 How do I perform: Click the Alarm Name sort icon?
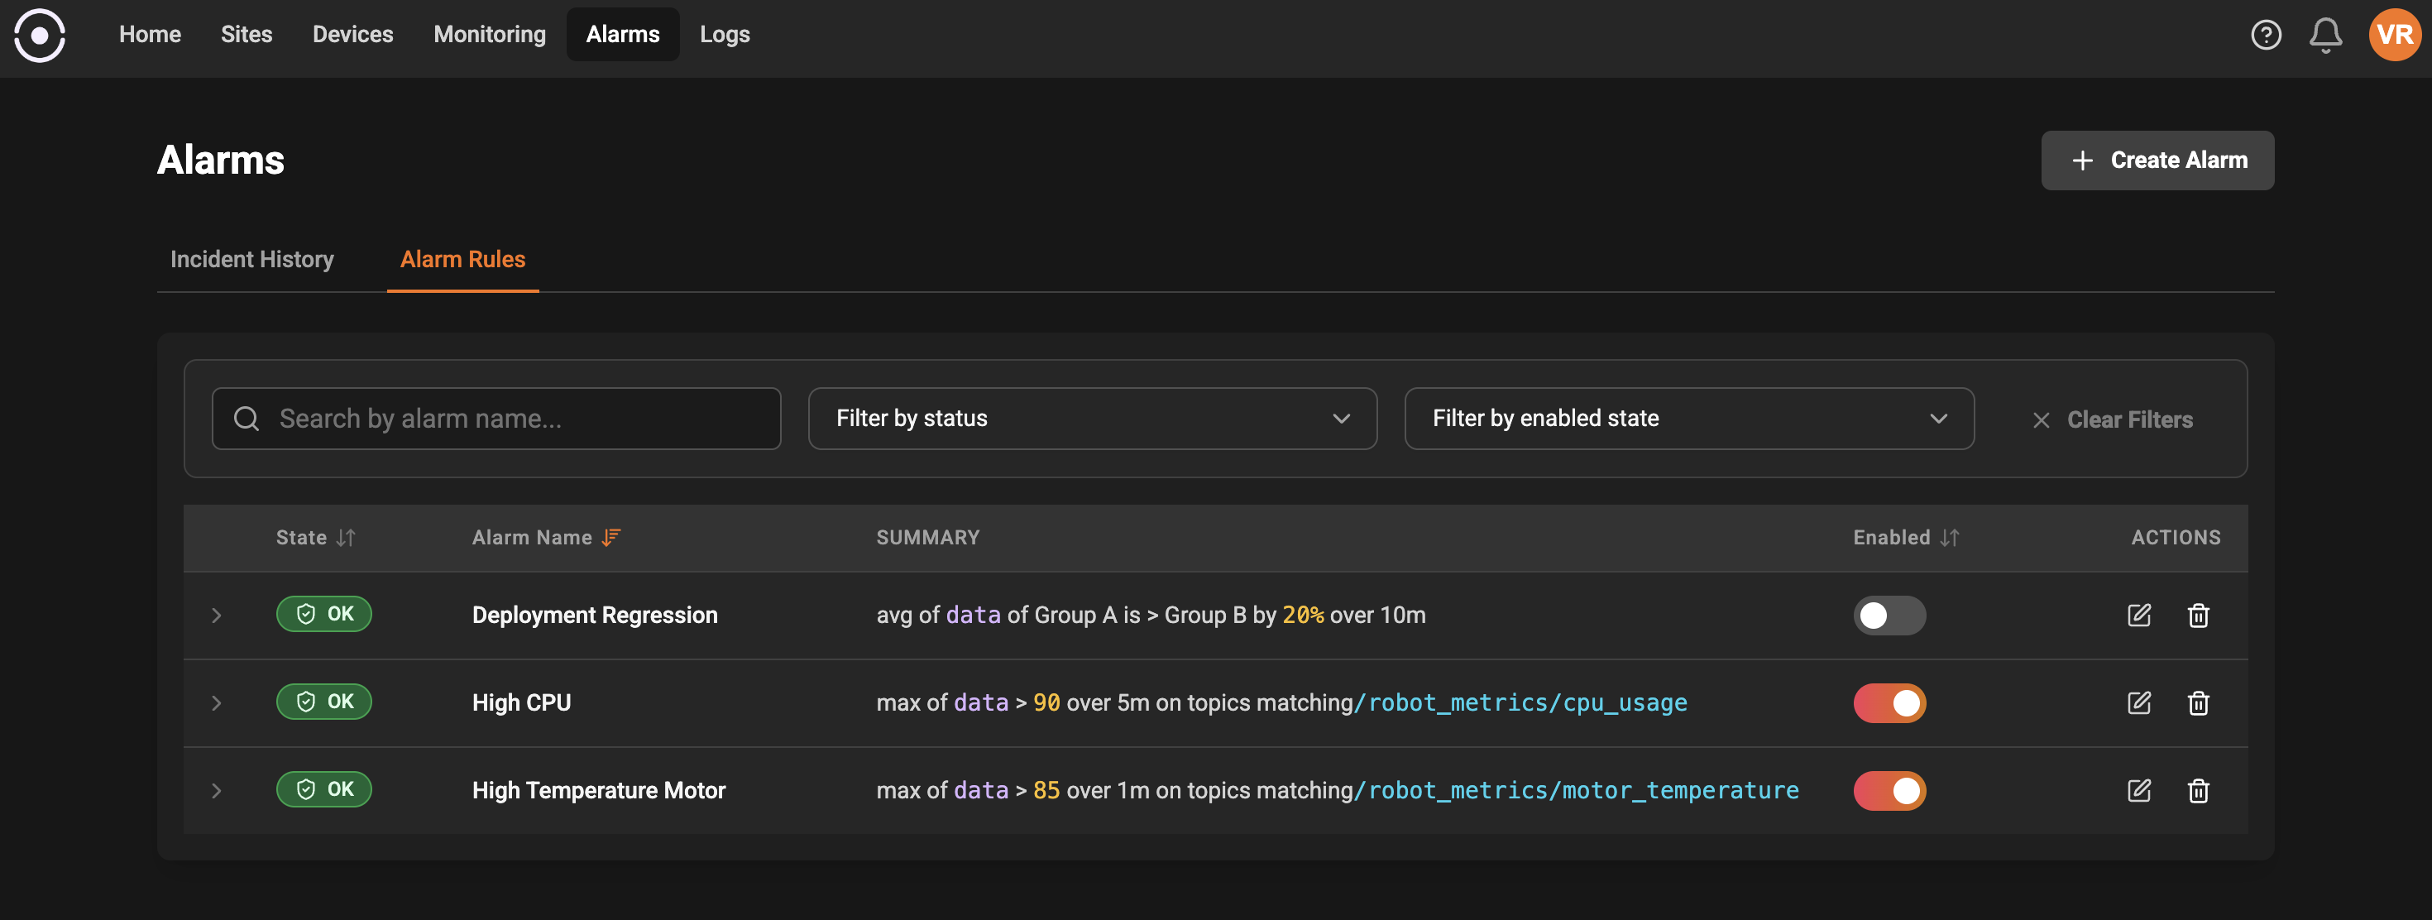(612, 538)
